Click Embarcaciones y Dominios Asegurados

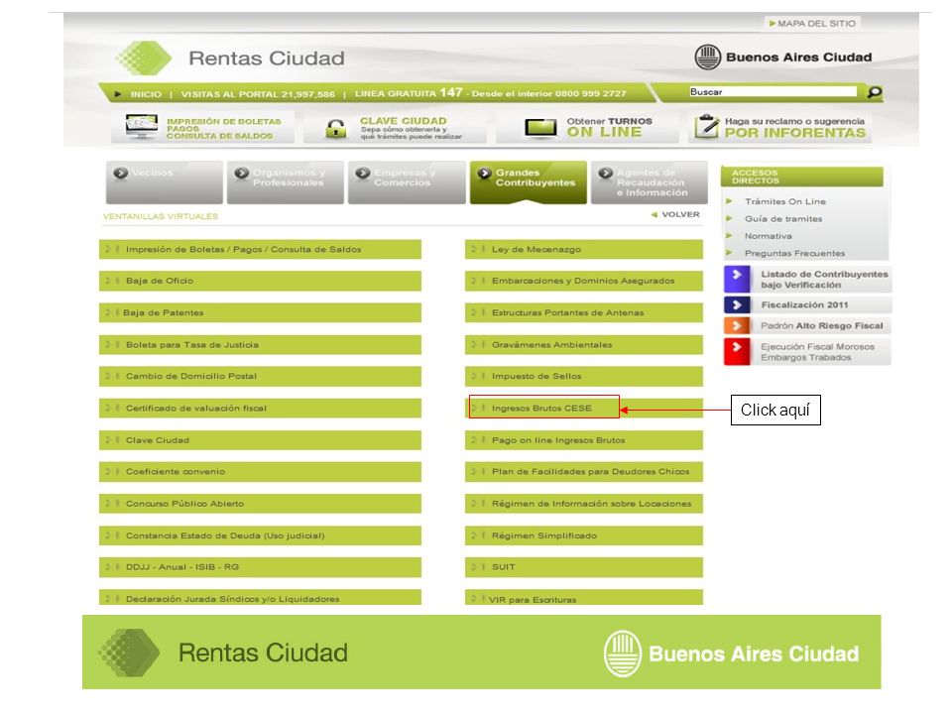point(584,281)
